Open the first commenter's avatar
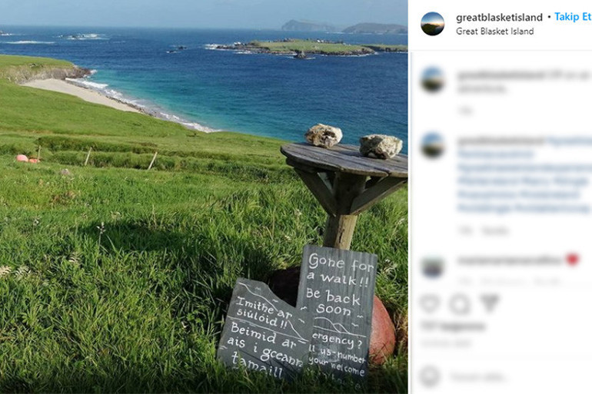 [x=433, y=80]
